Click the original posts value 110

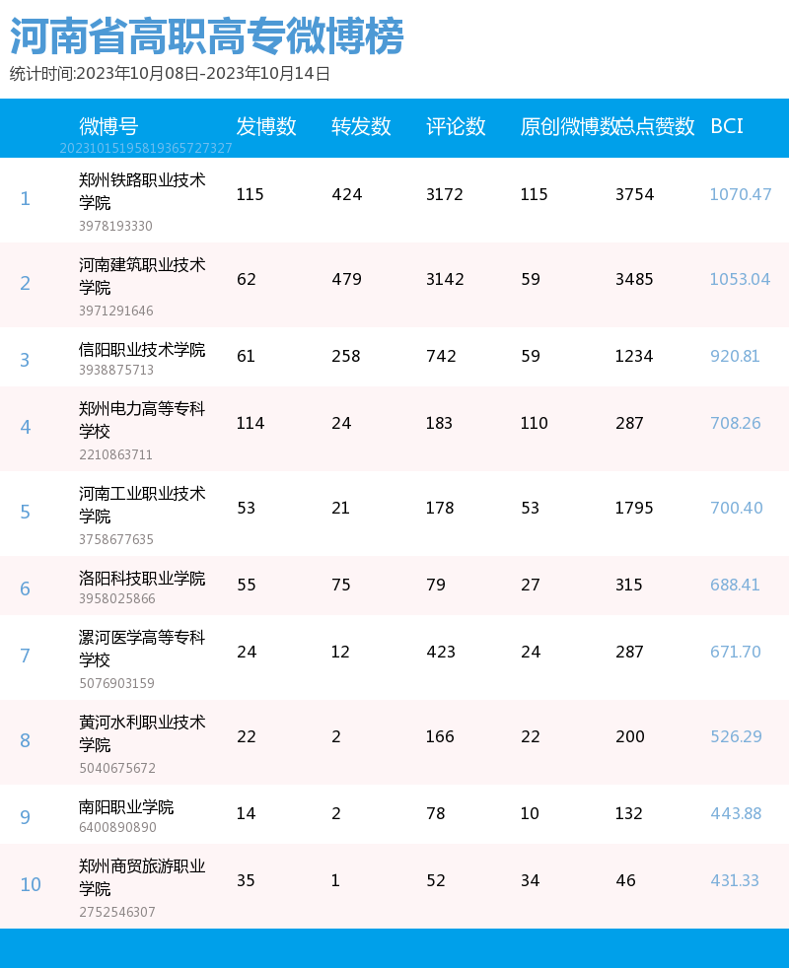tap(535, 423)
